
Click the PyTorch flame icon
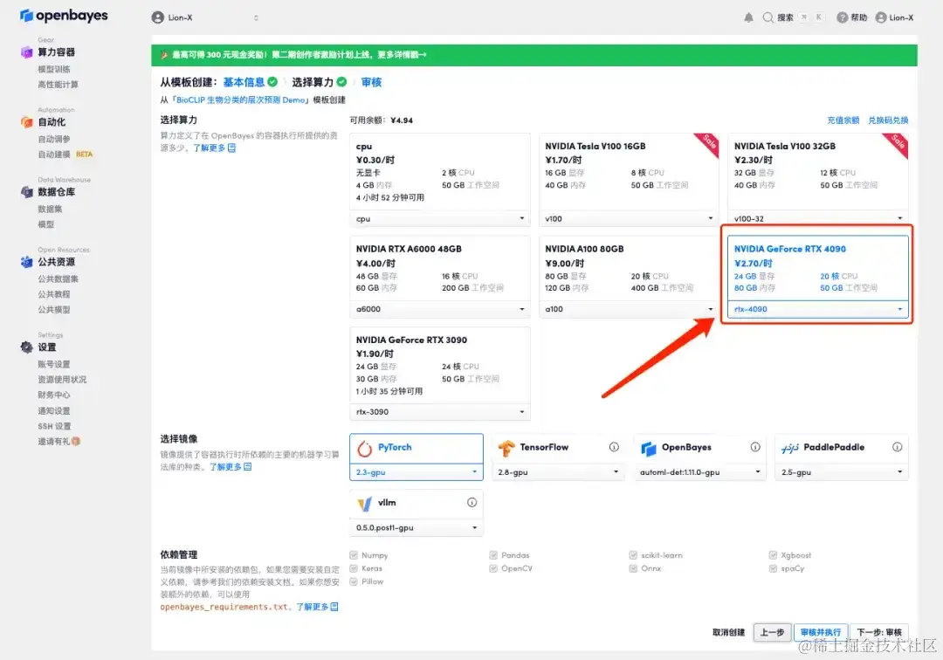364,449
